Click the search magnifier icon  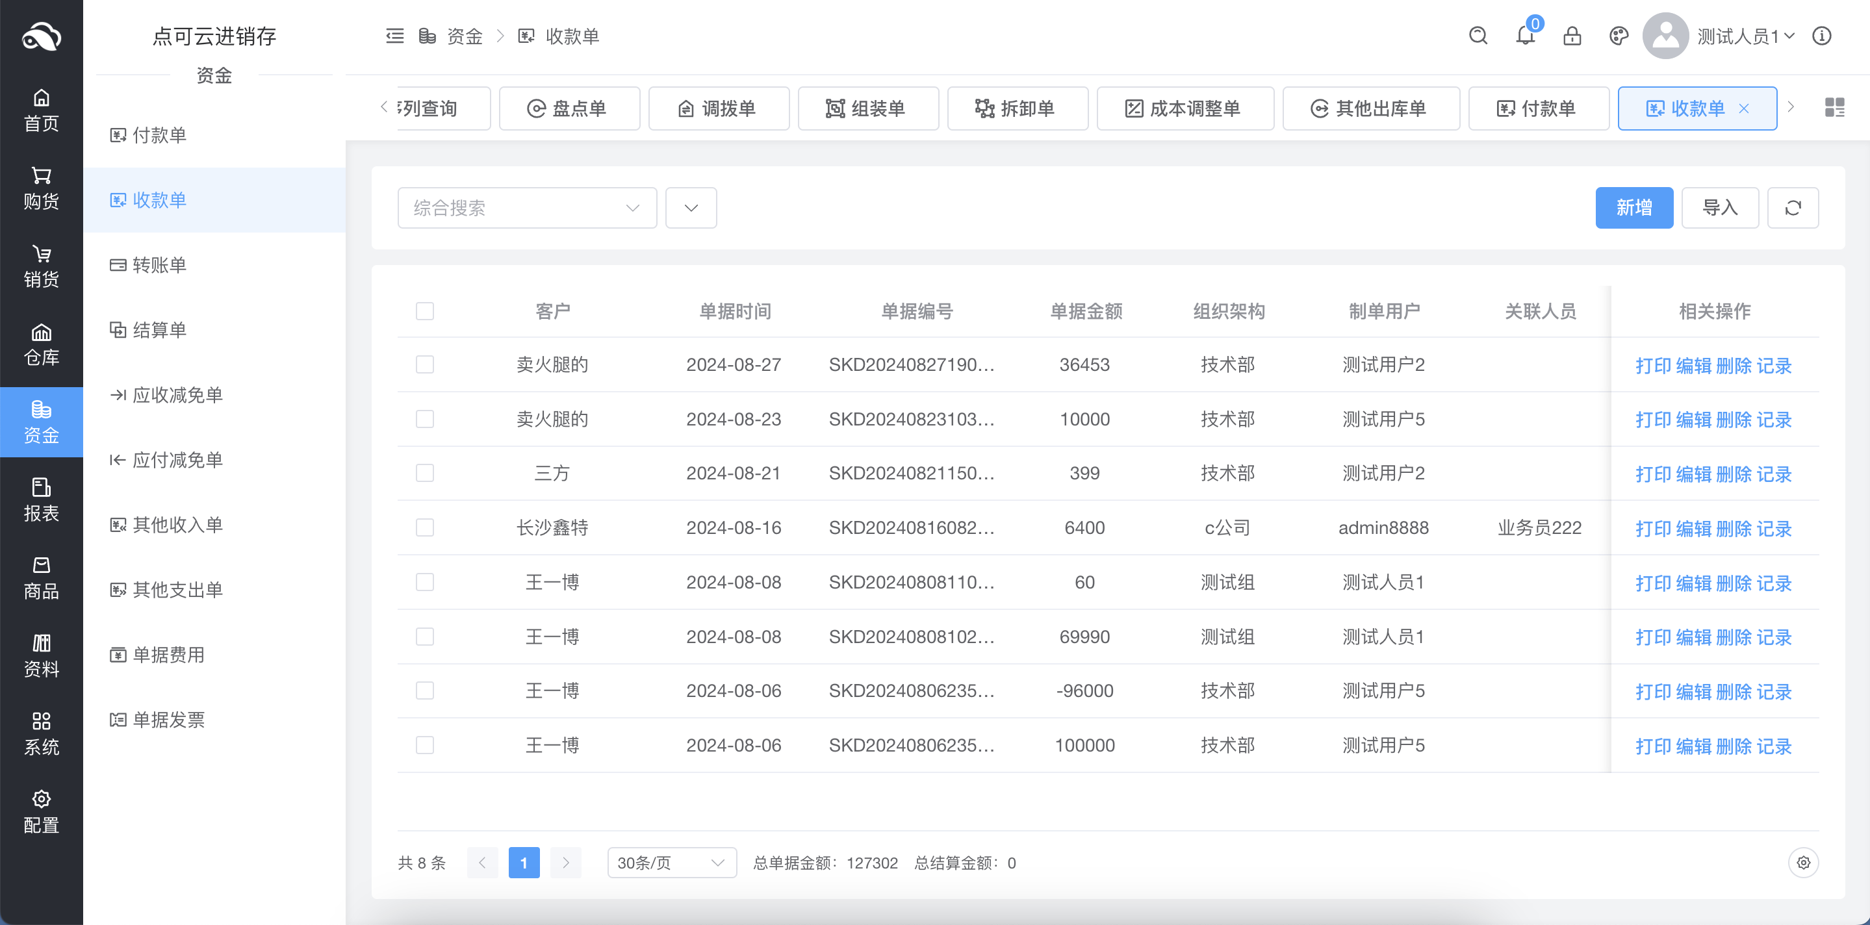(1478, 36)
